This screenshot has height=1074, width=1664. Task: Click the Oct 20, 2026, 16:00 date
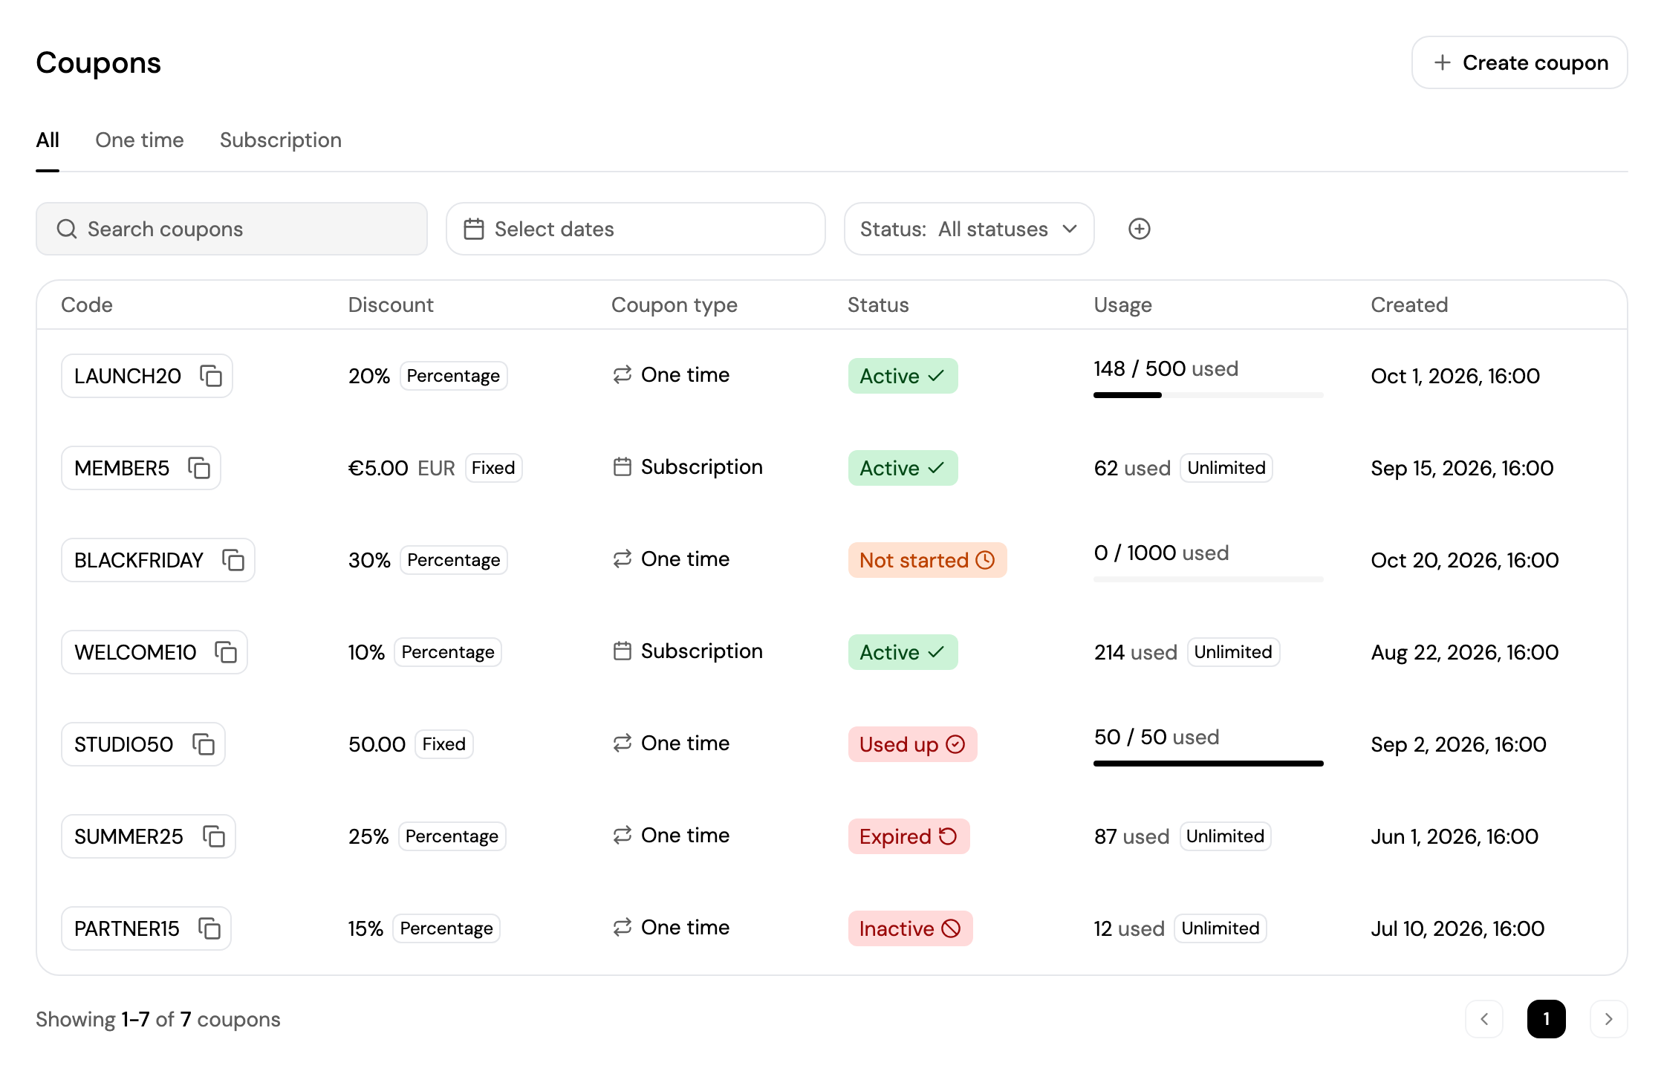pos(1464,560)
